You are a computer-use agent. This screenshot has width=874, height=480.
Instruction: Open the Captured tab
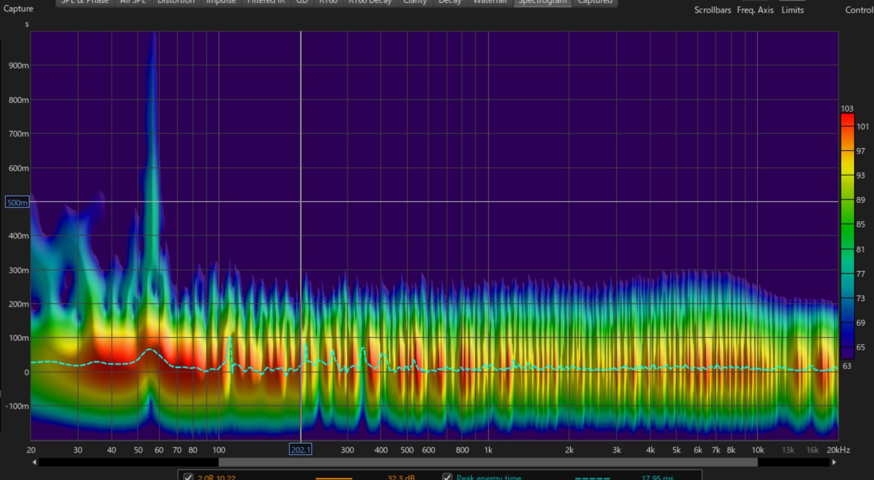[x=595, y=2]
